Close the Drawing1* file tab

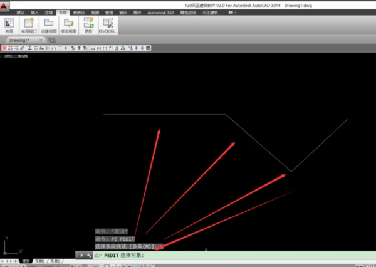41,40
